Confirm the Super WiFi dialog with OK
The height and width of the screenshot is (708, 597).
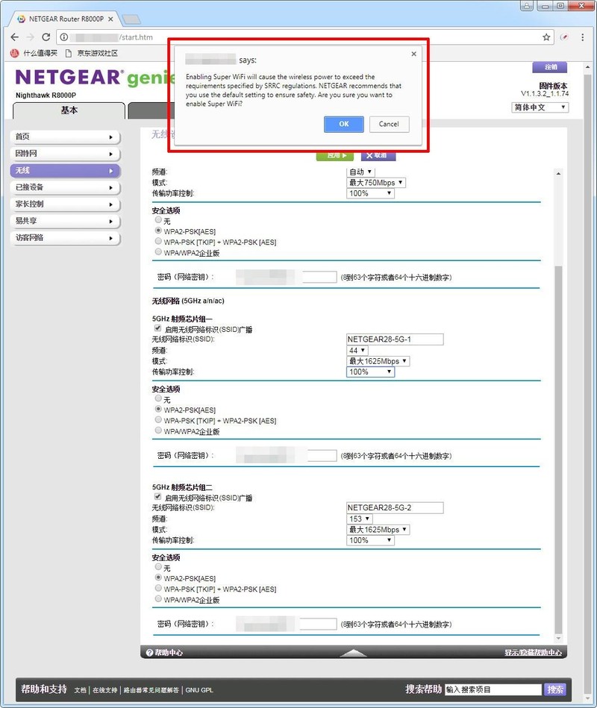coord(344,124)
